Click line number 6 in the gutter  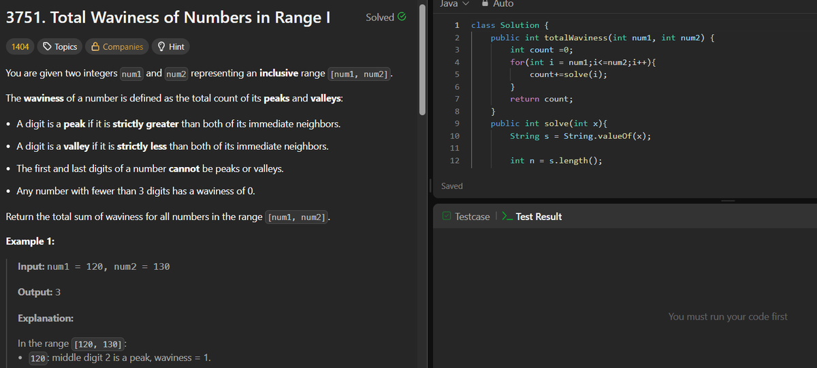click(458, 87)
